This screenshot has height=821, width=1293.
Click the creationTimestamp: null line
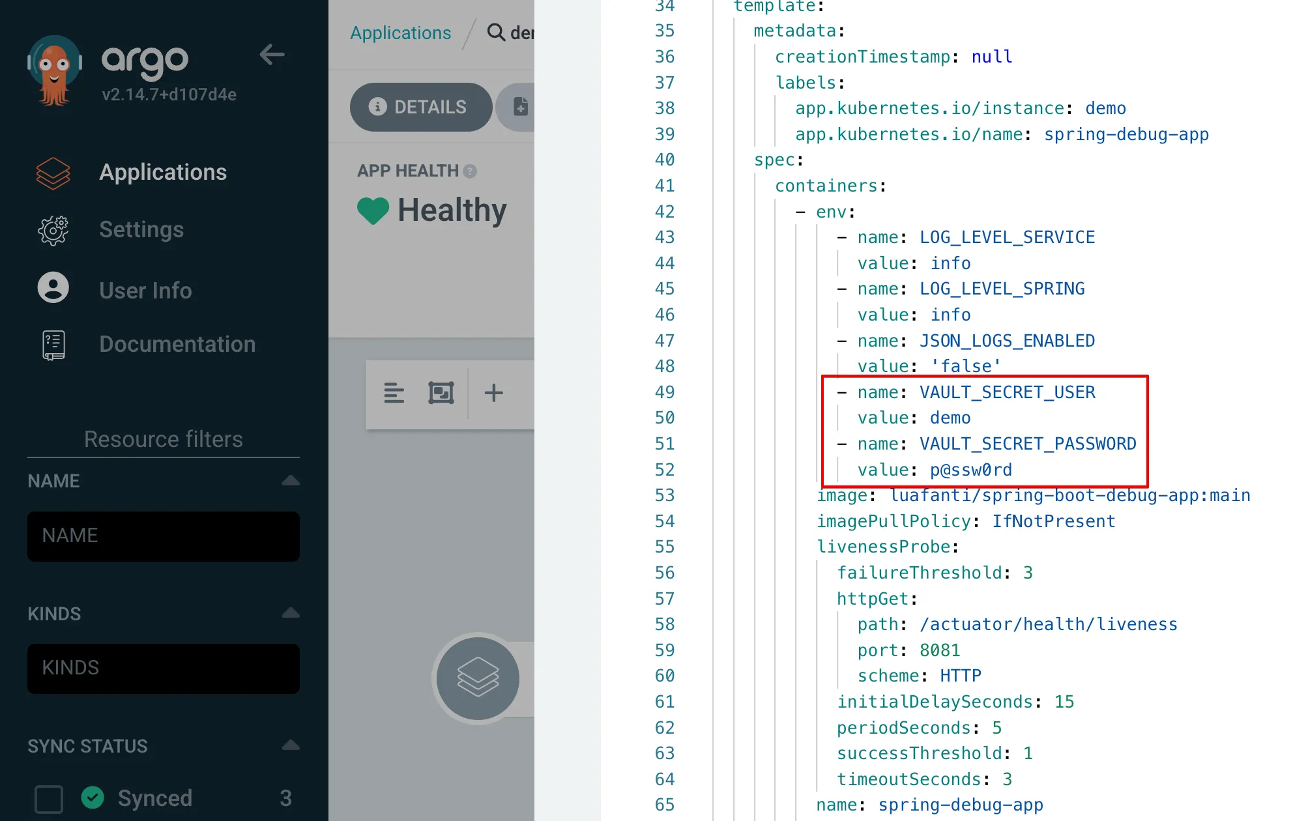pos(893,57)
